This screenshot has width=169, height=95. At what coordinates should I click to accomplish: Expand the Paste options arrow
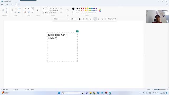click(x=3, y=12)
